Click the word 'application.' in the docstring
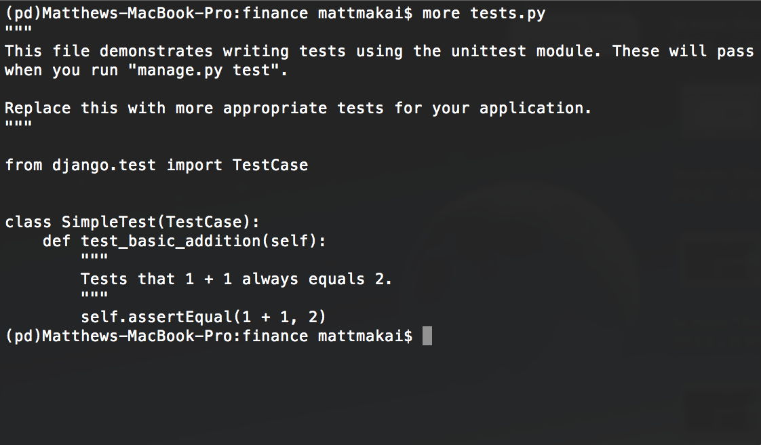Image resolution: width=761 pixels, height=445 pixels. 536,108
